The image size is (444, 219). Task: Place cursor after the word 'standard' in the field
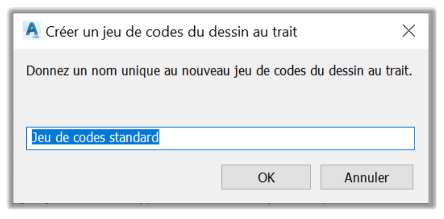click(160, 137)
